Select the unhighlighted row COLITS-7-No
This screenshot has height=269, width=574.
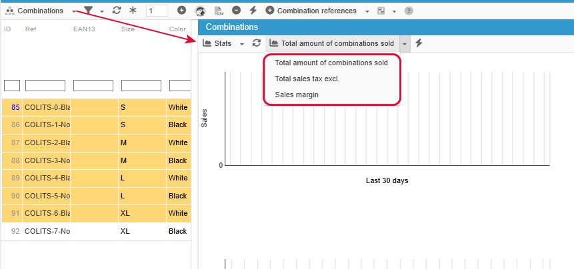(96, 231)
